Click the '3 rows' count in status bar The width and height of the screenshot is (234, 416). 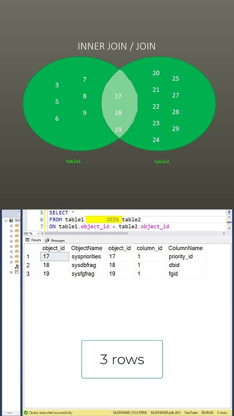[x=222, y=413]
